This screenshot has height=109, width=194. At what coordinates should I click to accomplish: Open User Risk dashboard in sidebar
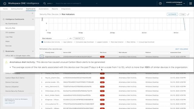pos(9,37)
